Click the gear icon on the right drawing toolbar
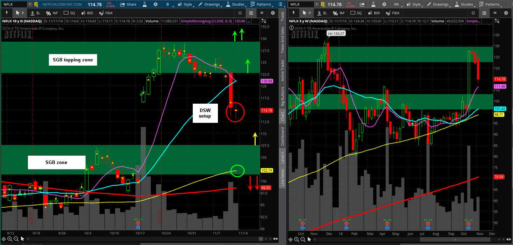Viewport: 513px width, 245px height. click(506, 13)
